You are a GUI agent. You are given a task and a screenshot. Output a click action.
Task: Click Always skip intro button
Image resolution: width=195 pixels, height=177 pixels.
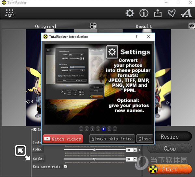click(112, 139)
